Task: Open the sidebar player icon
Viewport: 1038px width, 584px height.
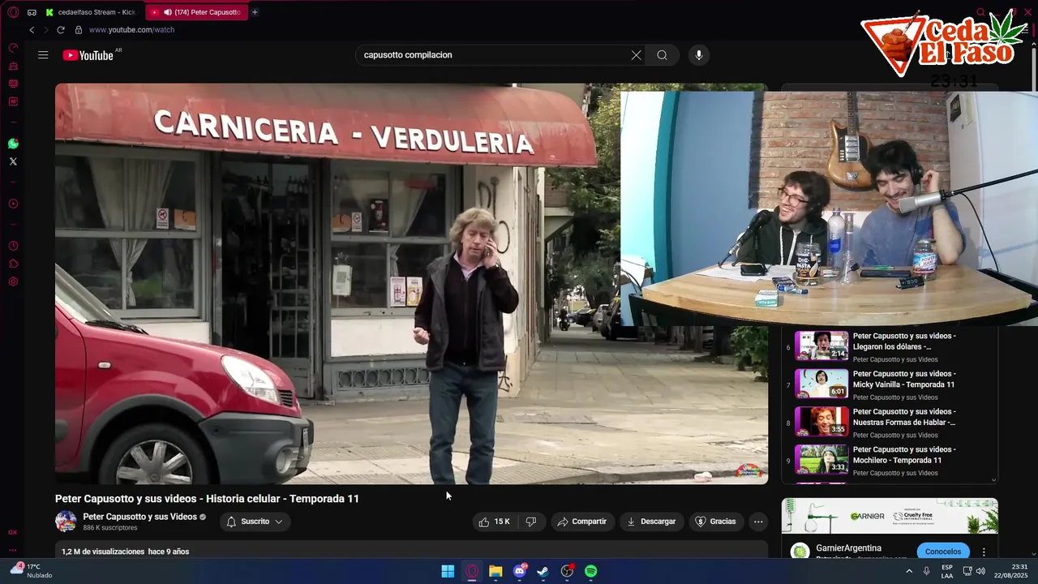Action: point(13,204)
